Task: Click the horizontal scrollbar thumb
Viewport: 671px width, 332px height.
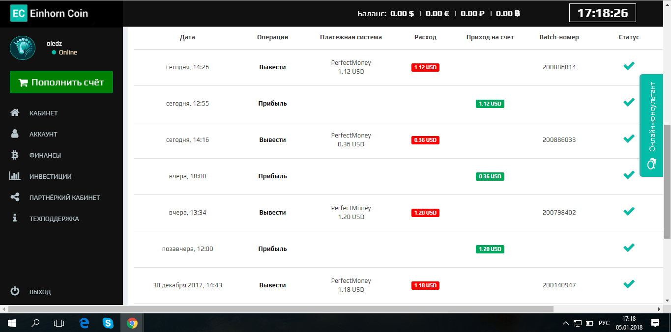Action: tap(282, 309)
